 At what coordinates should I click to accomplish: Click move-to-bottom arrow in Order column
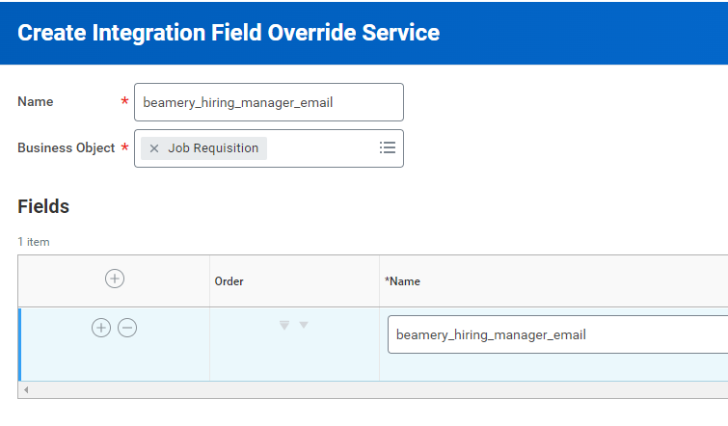coord(283,326)
